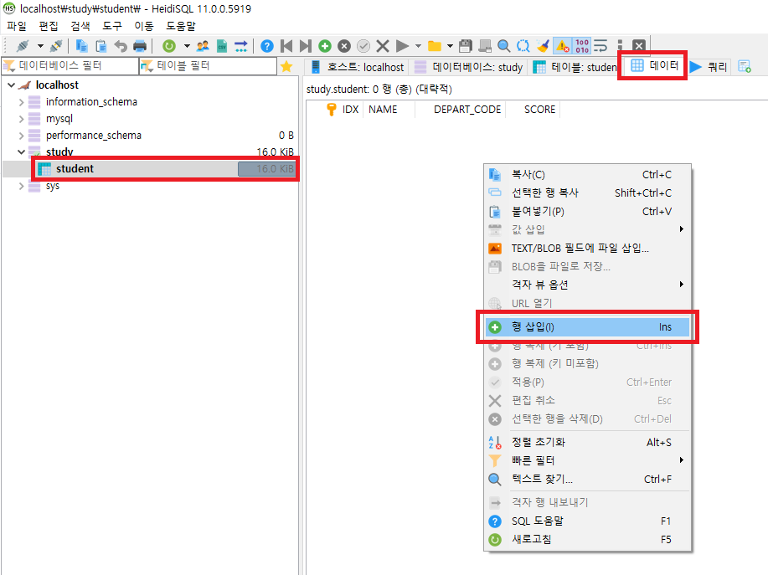Open the Help (도움말) menu
This screenshot has height=575, width=768.
coord(181,26)
